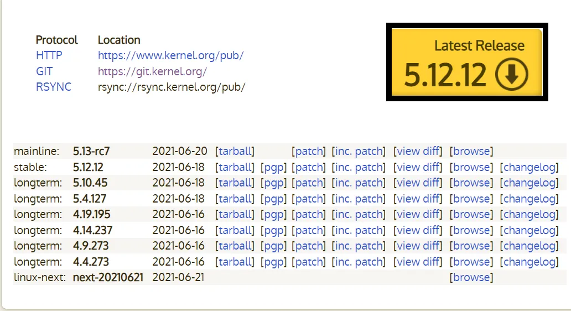The height and width of the screenshot is (311, 571).
Task: Visit https://www.kernel.org/pub/ location
Action: (x=171, y=55)
